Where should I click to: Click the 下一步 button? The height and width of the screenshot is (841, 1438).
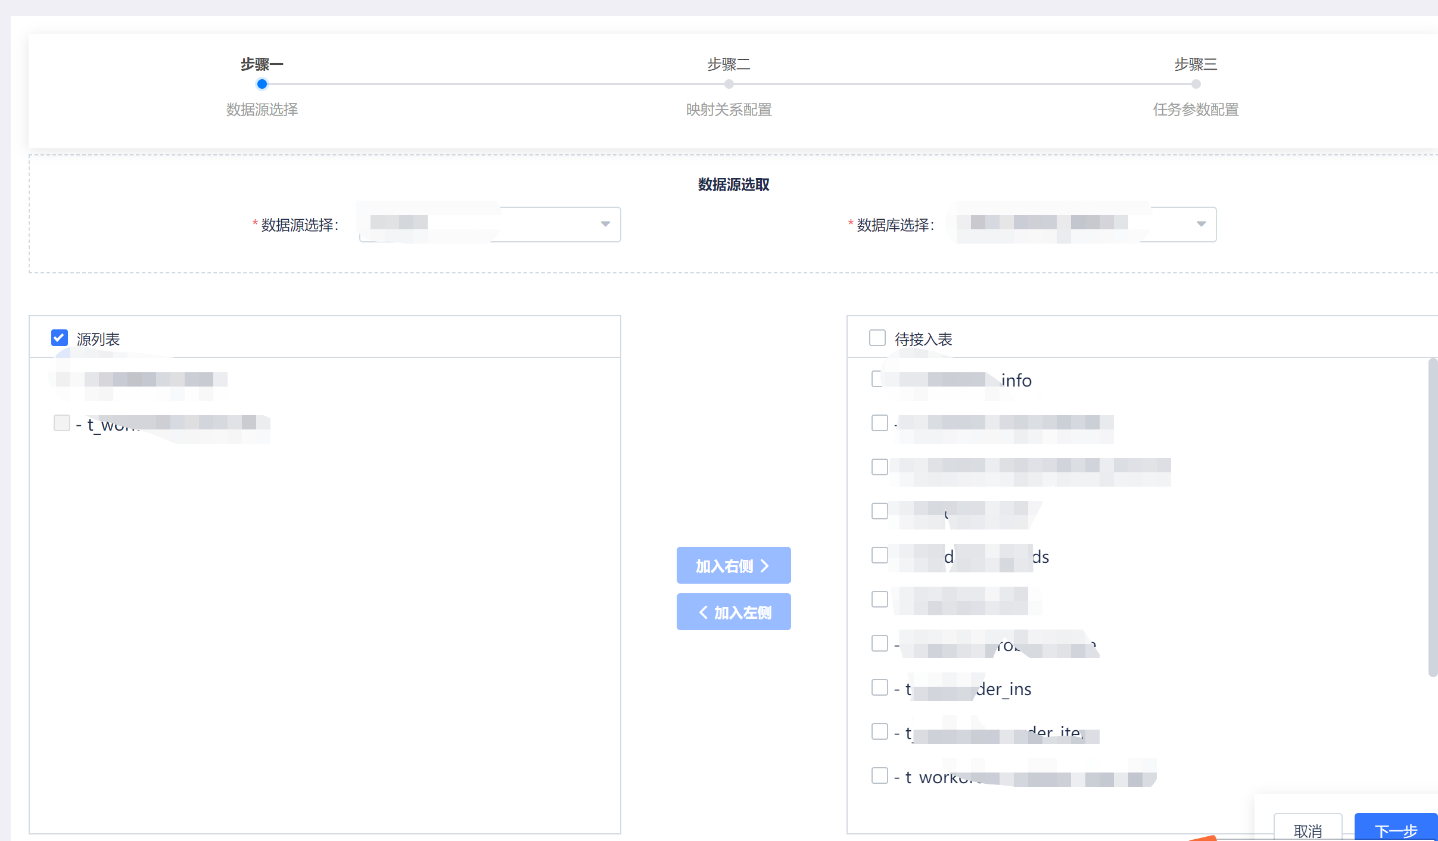tap(1397, 830)
